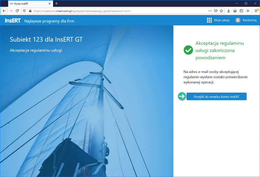The image size is (260, 177).
Task: Maximize the browser window
Action: click(x=246, y=4)
